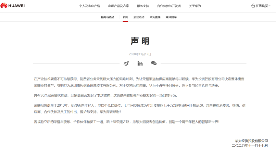Select the 新闻 tab

click(125, 17)
